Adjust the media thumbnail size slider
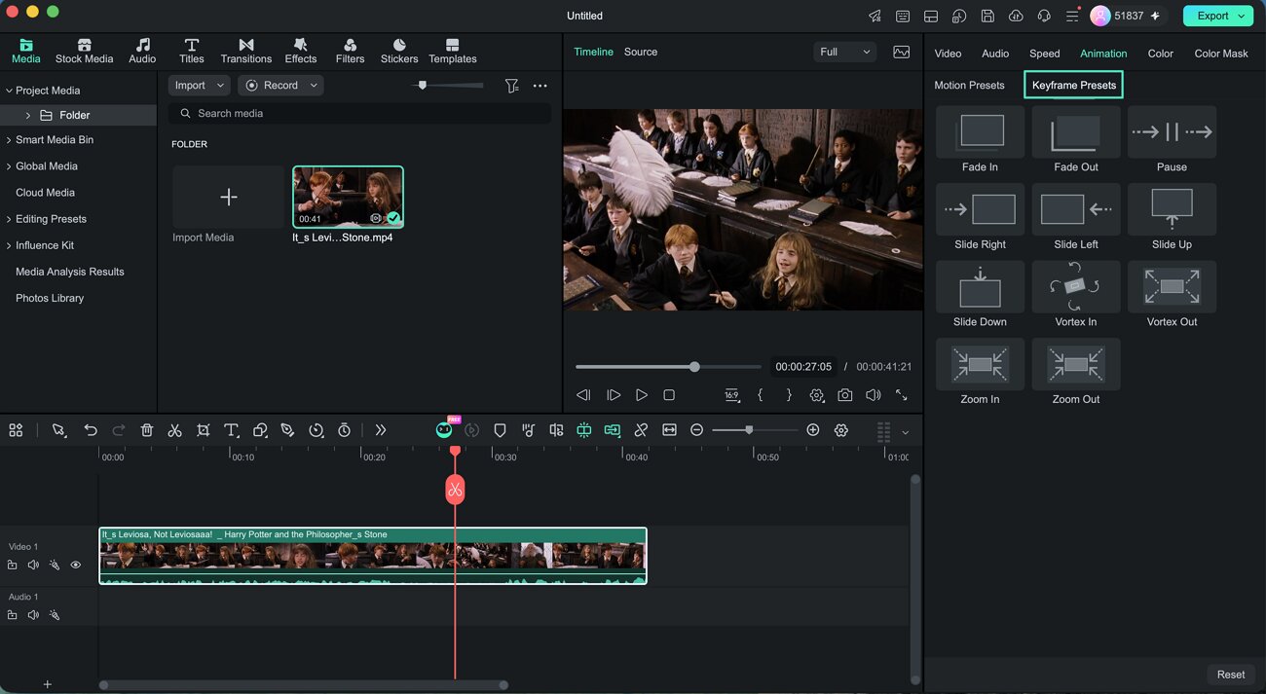This screenshot has width=1266, height=694. [x=447, y=86]
